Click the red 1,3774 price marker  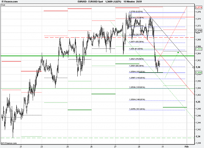click(199, 7)
